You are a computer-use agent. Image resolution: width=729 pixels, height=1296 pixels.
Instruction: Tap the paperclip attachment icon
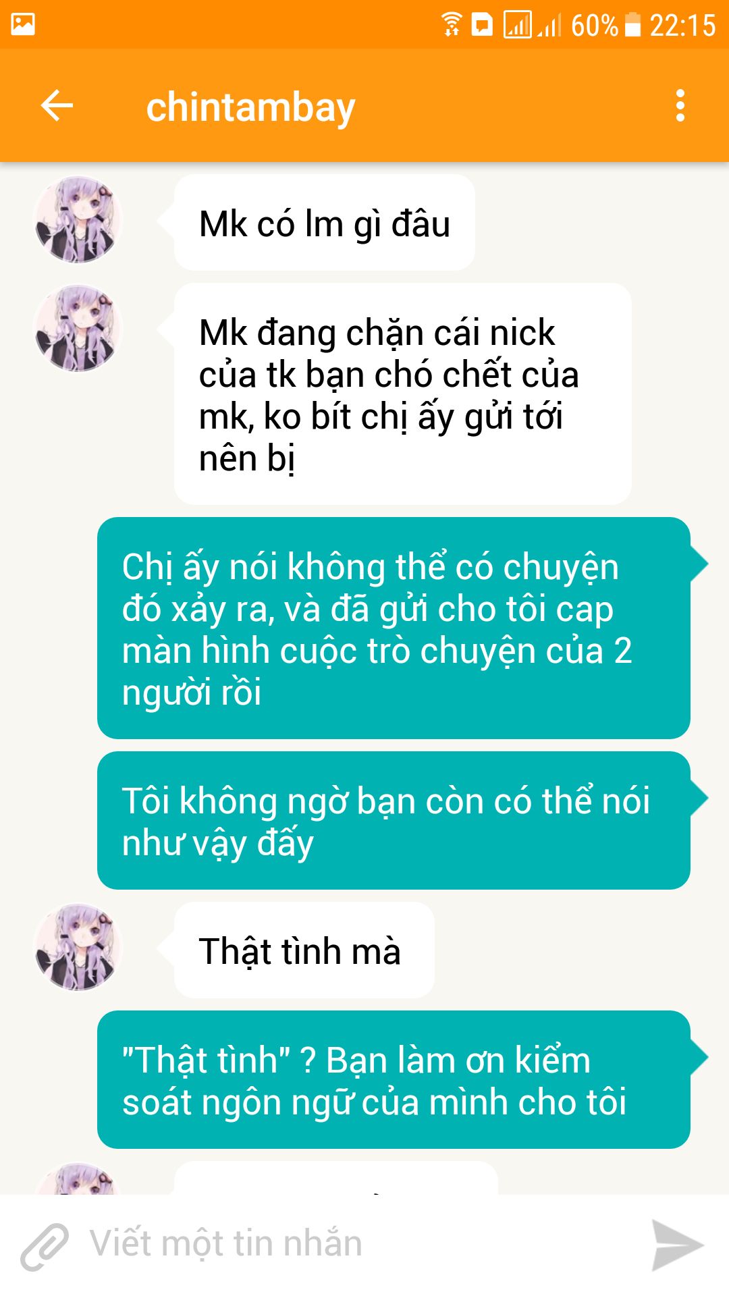(x=45, y=1246)
